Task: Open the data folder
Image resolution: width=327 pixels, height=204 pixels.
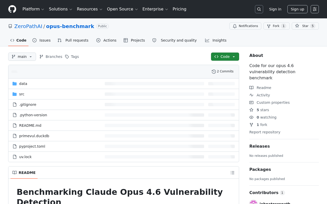Action: [x=23, y=84]
